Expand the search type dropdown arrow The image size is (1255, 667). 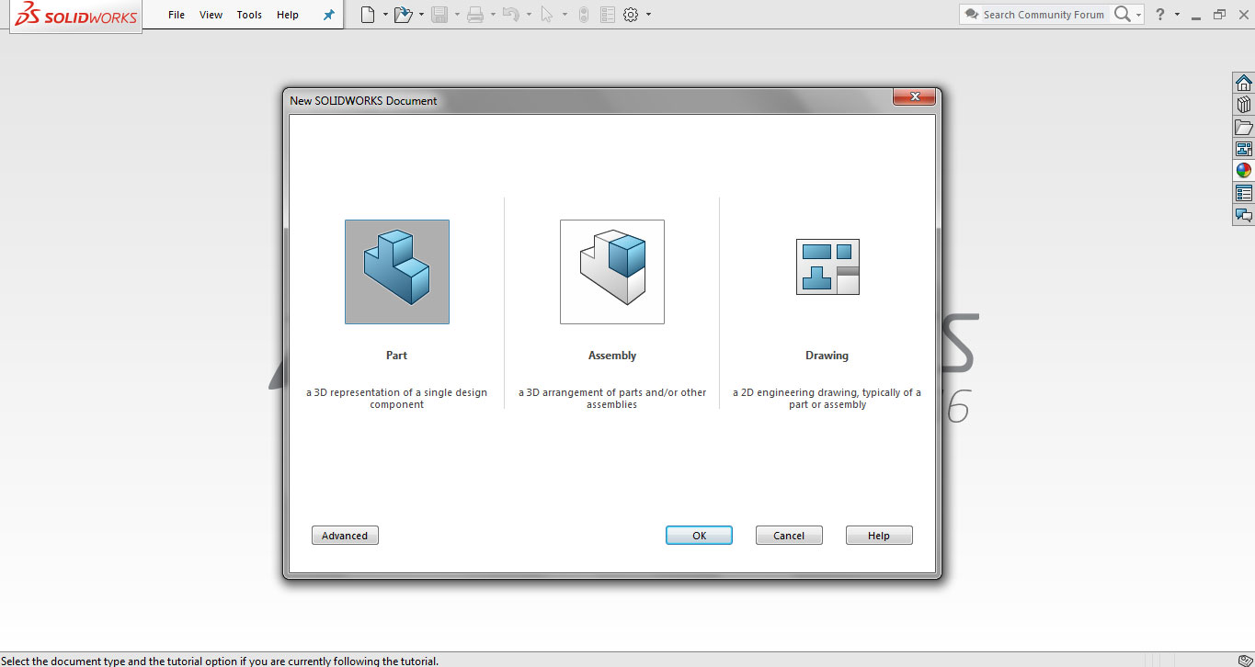pyautogui.click(x=1138, y=15)
